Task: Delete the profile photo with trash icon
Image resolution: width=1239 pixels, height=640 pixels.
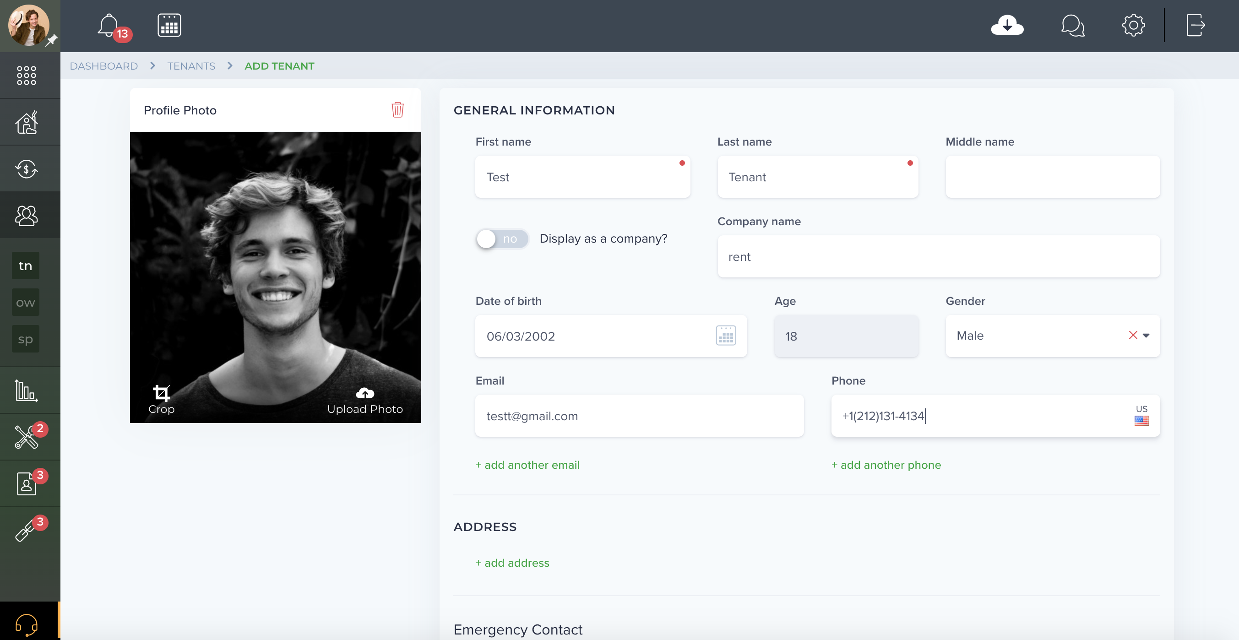Action: coord(397,109)
